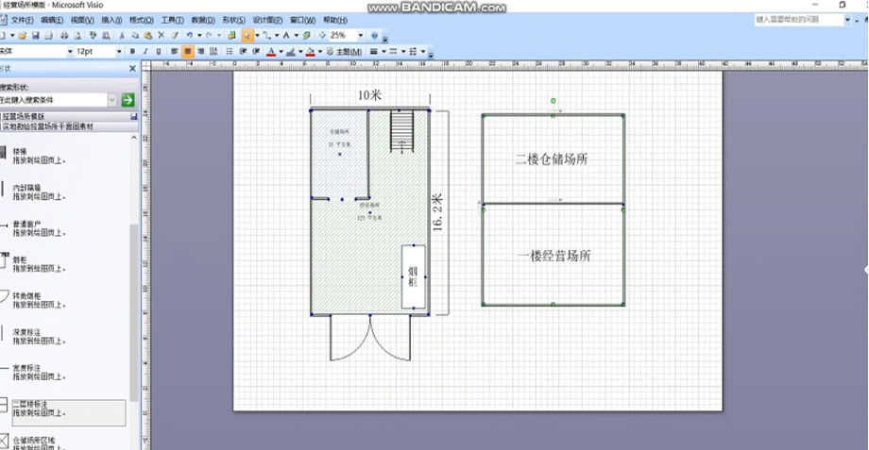
Task: Close the Shapes panel
Action: 132,69
